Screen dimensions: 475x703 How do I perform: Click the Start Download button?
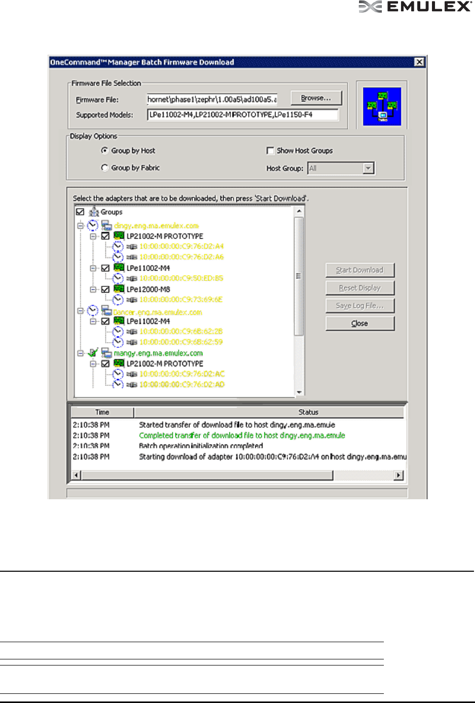click(360, 270)
